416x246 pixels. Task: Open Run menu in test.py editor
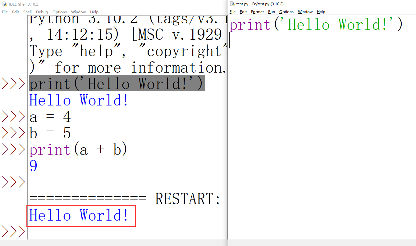click(x=272, y=12)
